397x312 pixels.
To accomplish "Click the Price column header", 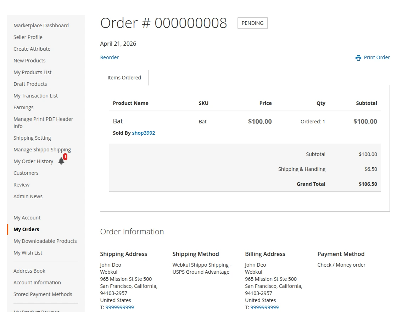I will pyautogui.click(x=265, y=103).
